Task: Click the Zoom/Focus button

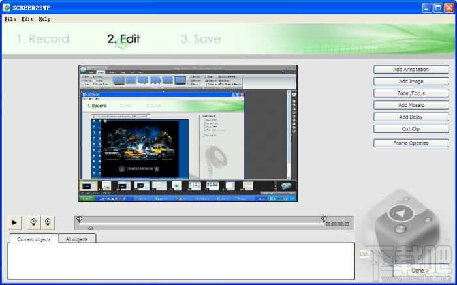Action: point(411,93)
